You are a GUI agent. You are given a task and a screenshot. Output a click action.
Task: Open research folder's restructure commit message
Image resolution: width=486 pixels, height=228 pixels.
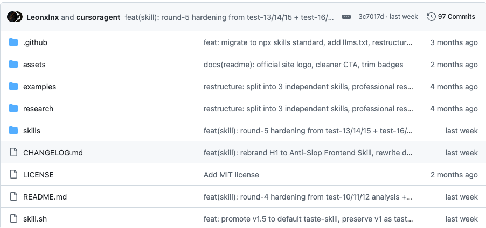pos(308,109)
